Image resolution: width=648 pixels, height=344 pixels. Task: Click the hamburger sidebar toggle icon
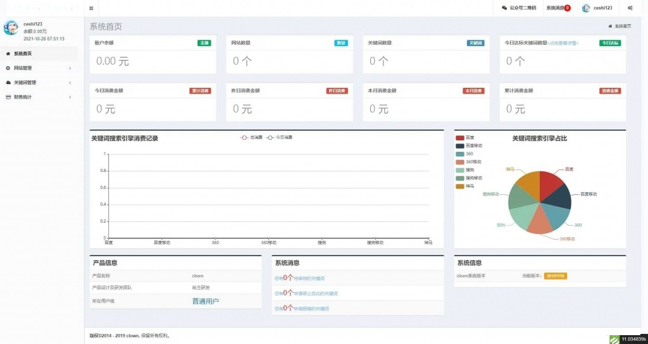(x=91, y=8)
